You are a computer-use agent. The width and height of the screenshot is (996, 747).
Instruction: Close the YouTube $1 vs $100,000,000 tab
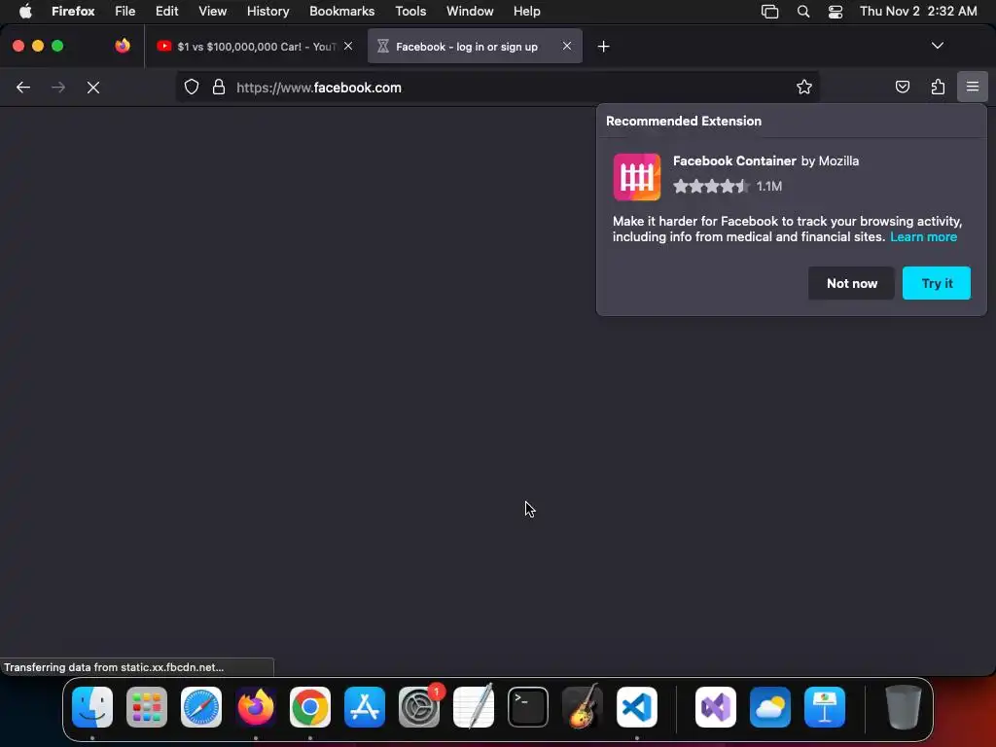tap(348, 46)
